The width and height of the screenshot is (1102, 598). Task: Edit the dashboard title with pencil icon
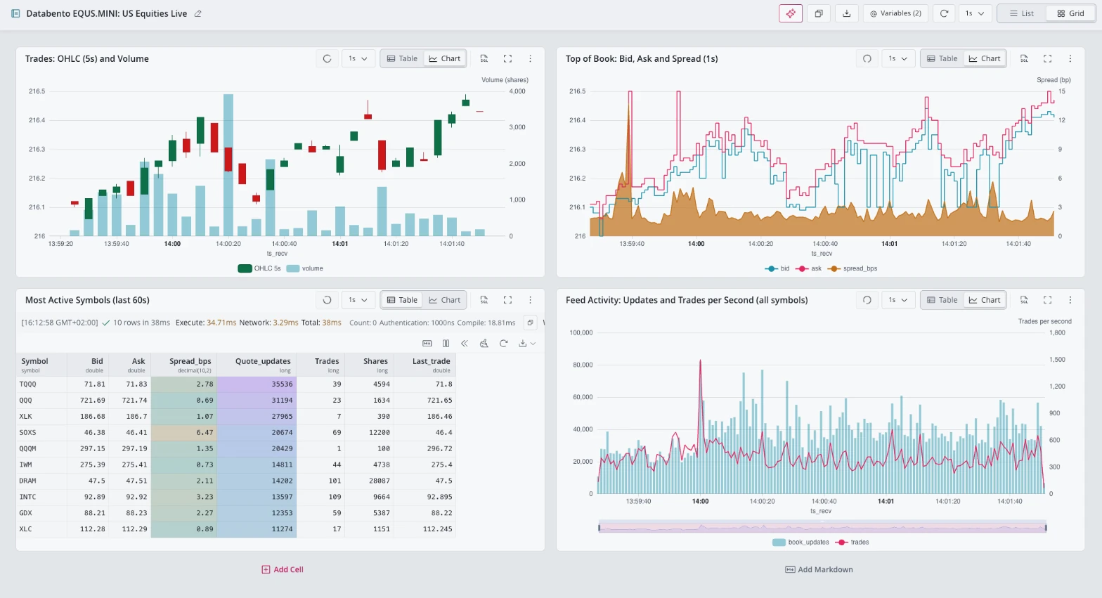tap(198, 13)
